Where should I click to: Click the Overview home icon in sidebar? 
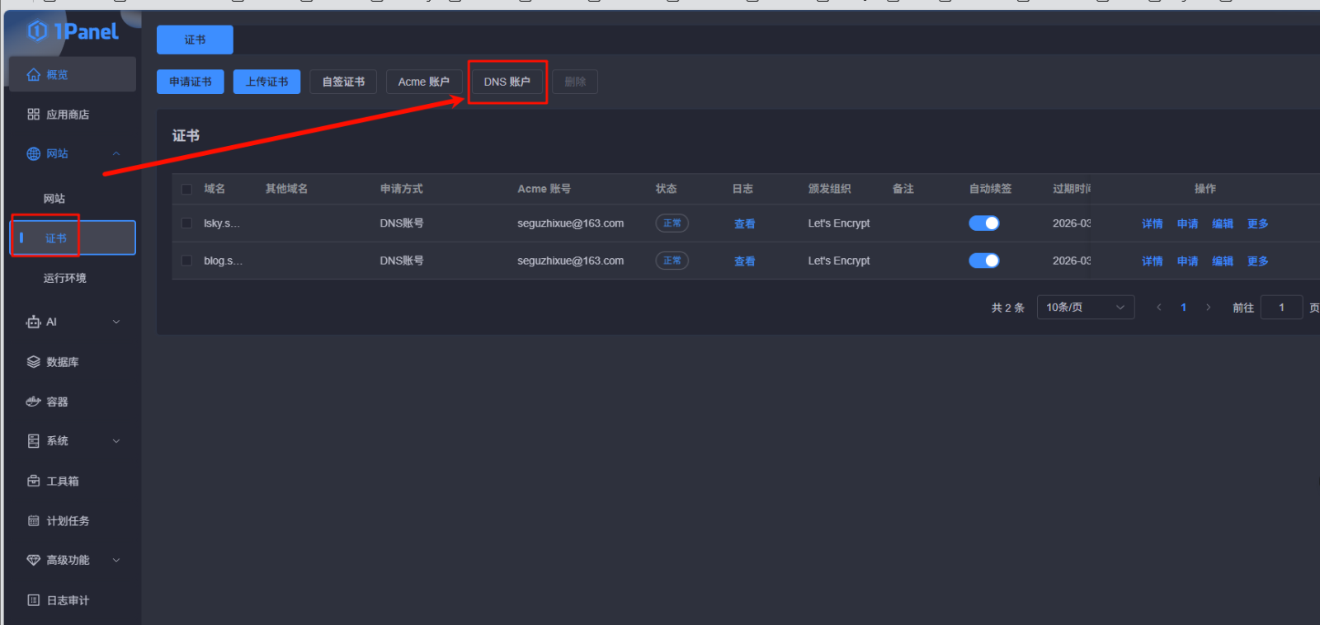click(x=34, y=75)
